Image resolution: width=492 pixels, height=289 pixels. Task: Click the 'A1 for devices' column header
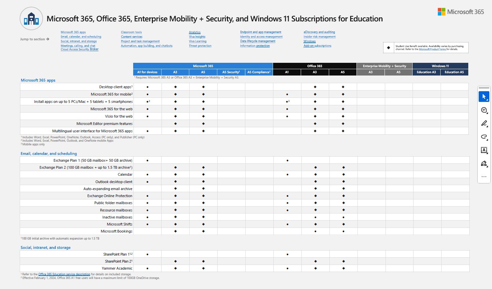click(x=147, y=72)
